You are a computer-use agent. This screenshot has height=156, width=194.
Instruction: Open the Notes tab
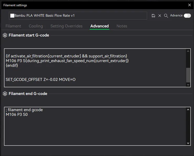point(122,26)
